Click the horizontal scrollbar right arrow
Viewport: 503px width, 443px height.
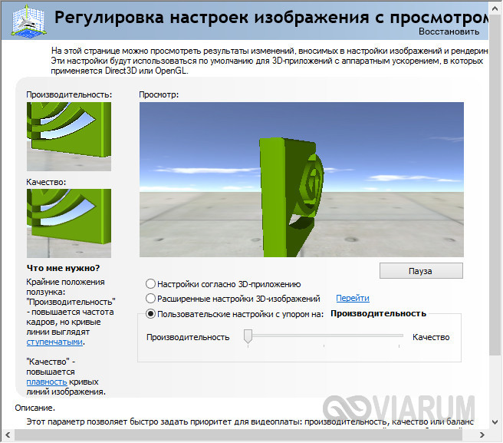[483, 435]
